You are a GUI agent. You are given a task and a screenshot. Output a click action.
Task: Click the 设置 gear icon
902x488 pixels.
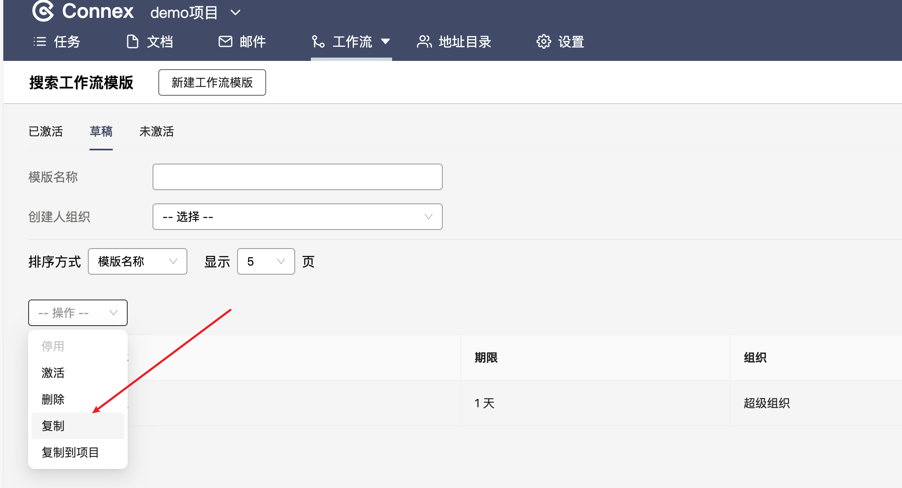click(x=543, y=41)
